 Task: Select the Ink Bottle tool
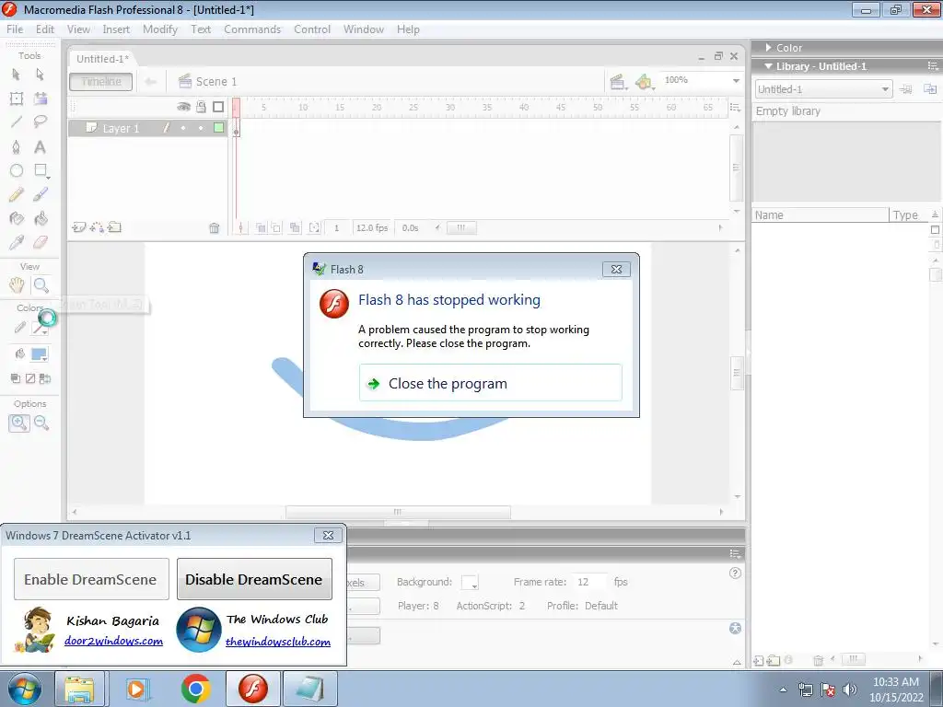(x=17, y=218)
